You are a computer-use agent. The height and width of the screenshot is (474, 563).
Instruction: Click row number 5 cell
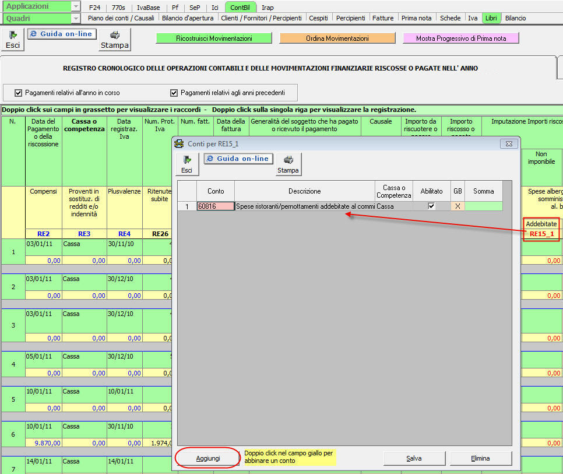click(x=13, y=399)
